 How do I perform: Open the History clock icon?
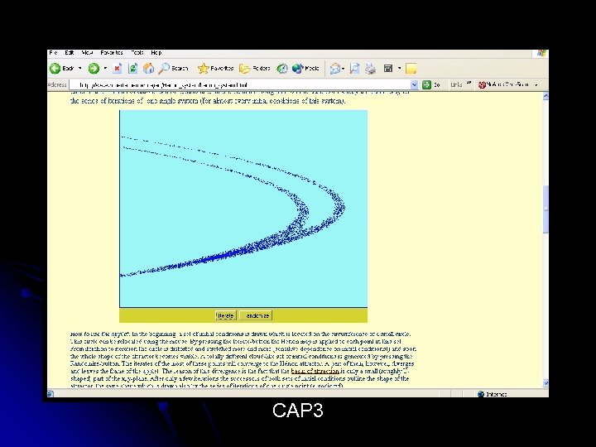(282, 69)
